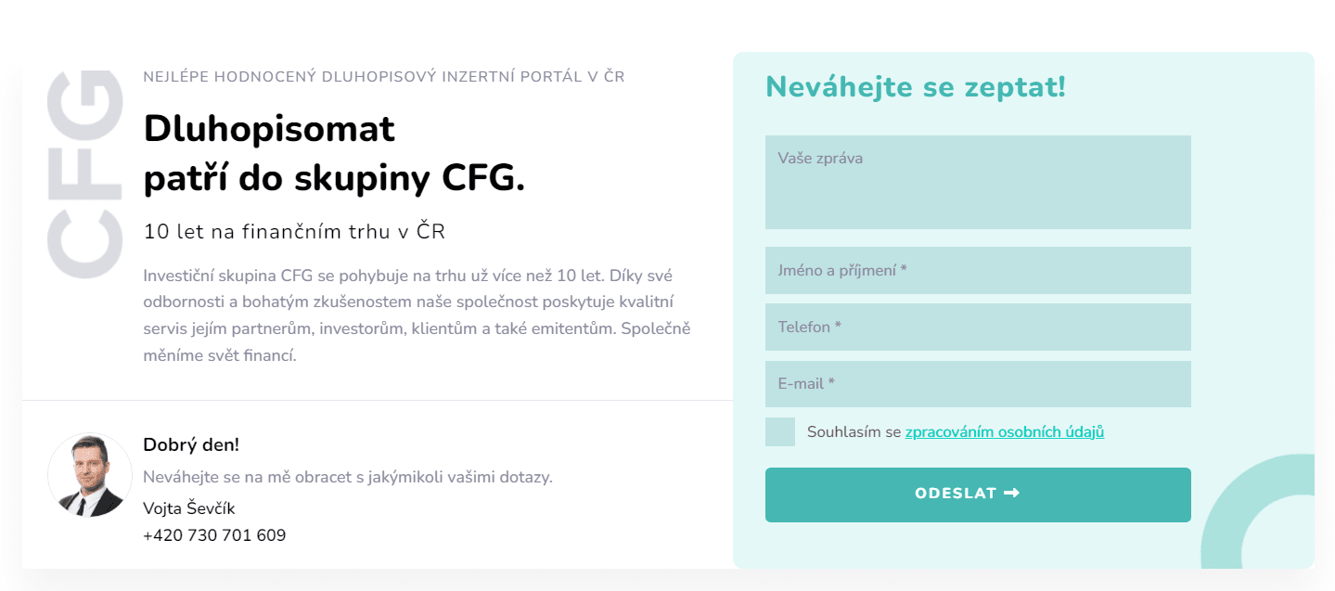The image size is (1335, 591).
Task: Activate the E-mail input field
Action: [x=978, y=384]
